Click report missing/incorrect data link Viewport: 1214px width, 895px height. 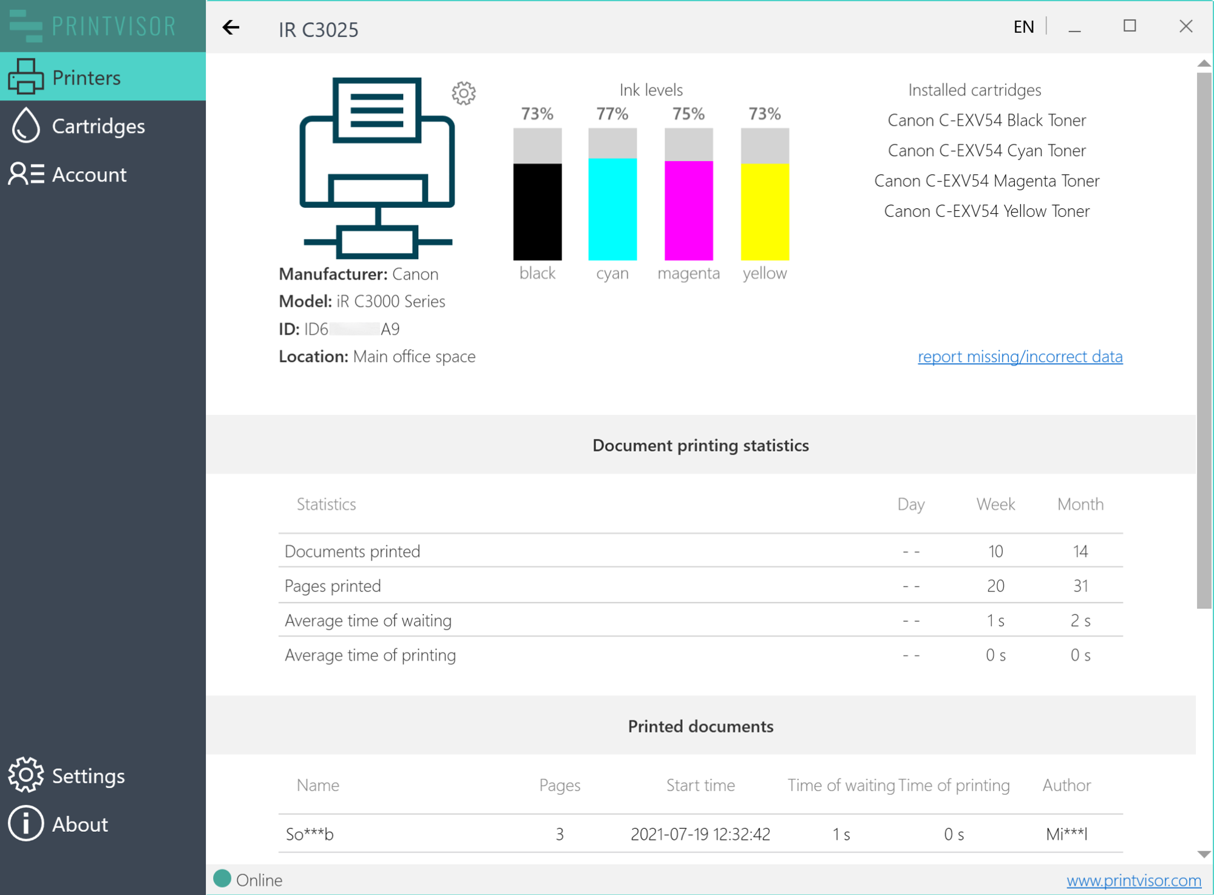(1020, 356)
